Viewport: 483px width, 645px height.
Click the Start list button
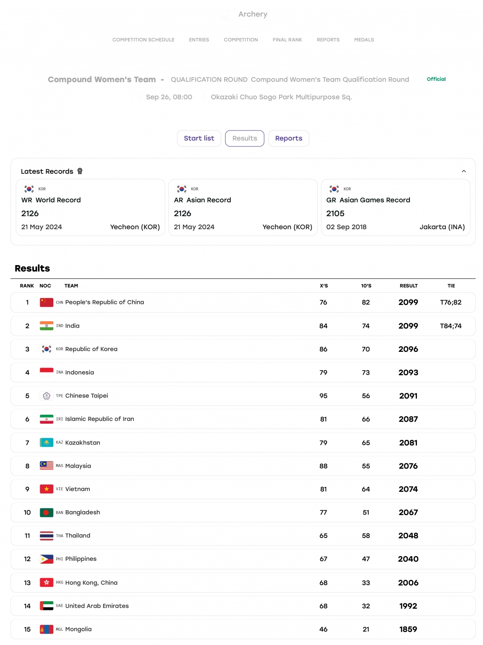pos(199,138)
